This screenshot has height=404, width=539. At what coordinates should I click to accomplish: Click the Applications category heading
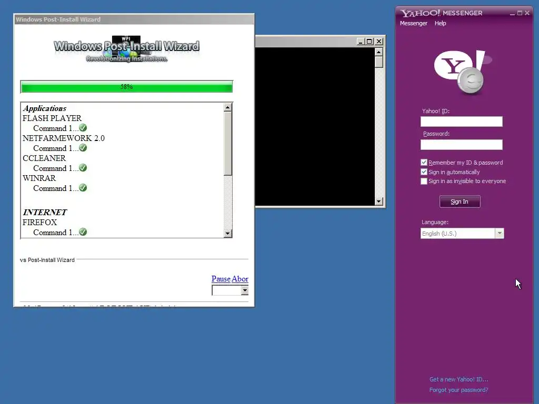[45, 108]
